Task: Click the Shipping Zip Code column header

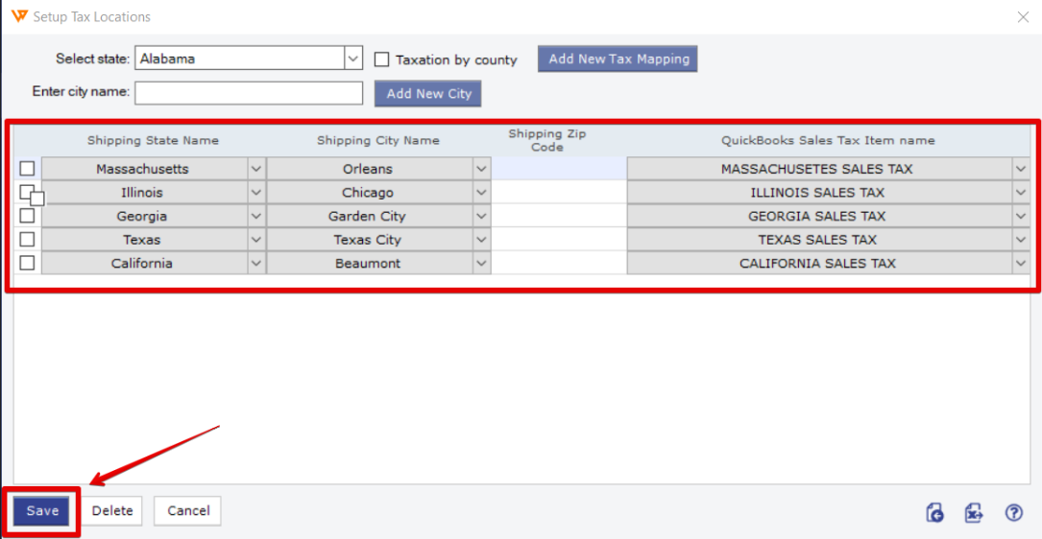Action: click(x=547, y=141)
